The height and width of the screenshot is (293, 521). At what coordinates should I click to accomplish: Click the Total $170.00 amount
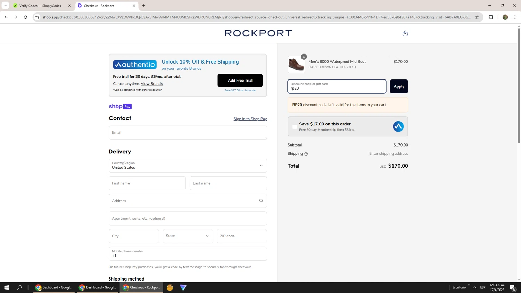click(x=398, y=166)
